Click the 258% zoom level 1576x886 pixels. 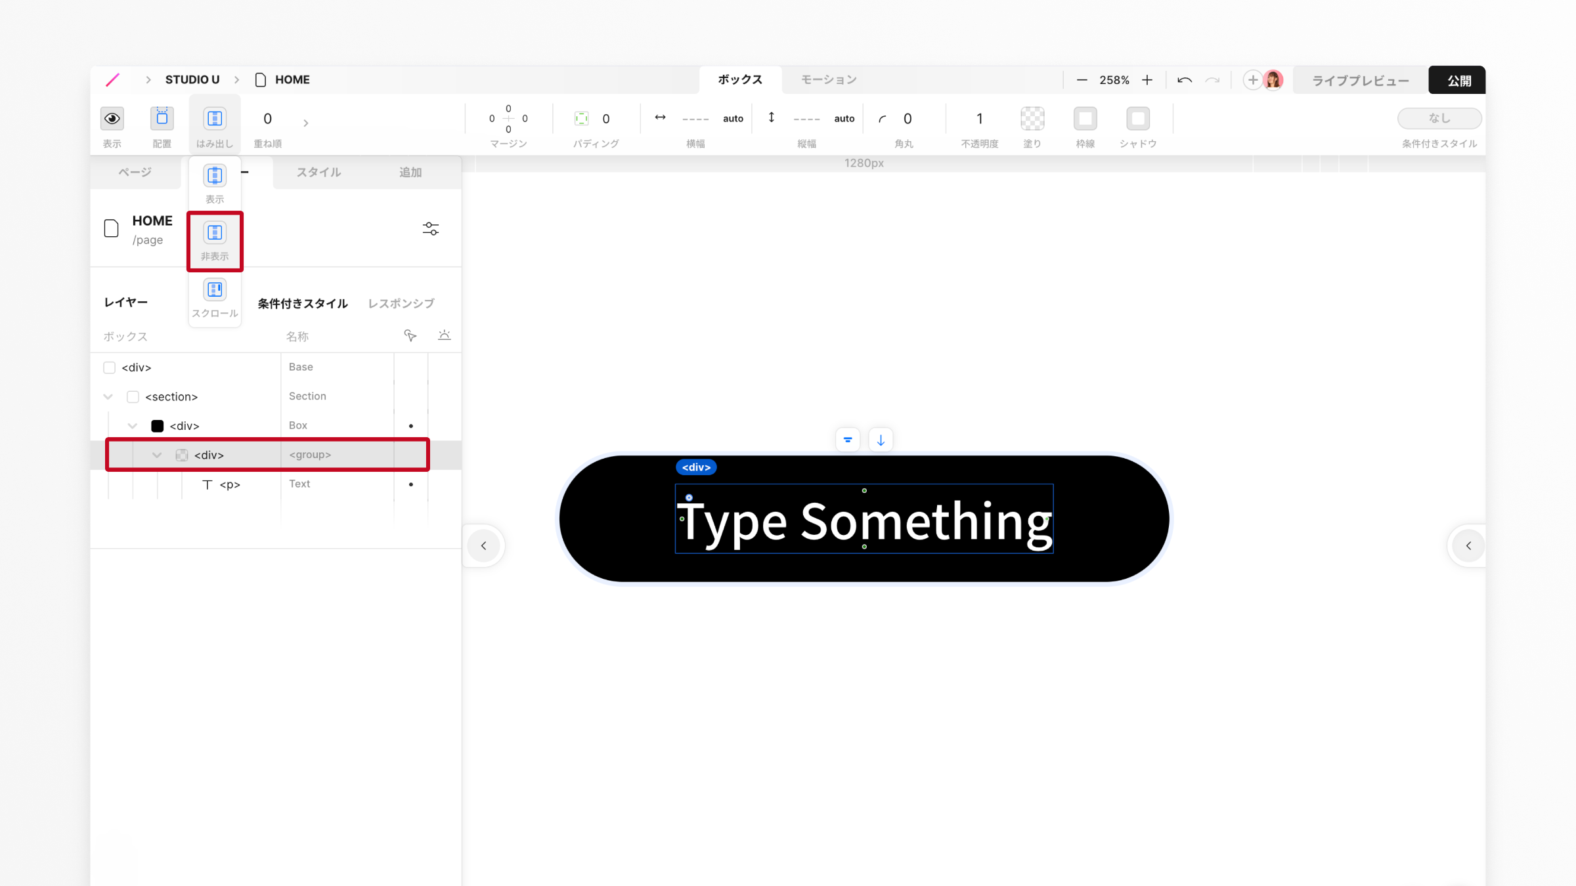point(1114,80)
